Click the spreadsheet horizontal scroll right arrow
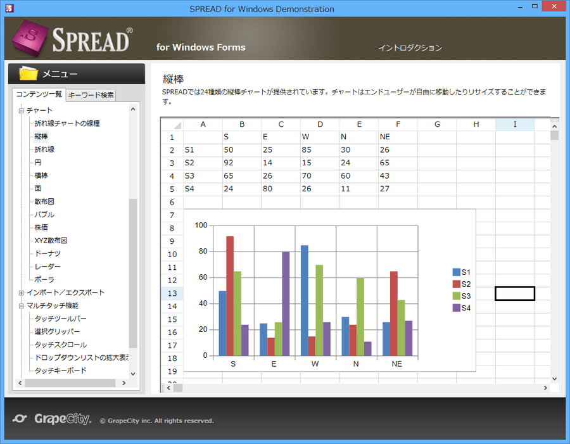 click(545, 388)
